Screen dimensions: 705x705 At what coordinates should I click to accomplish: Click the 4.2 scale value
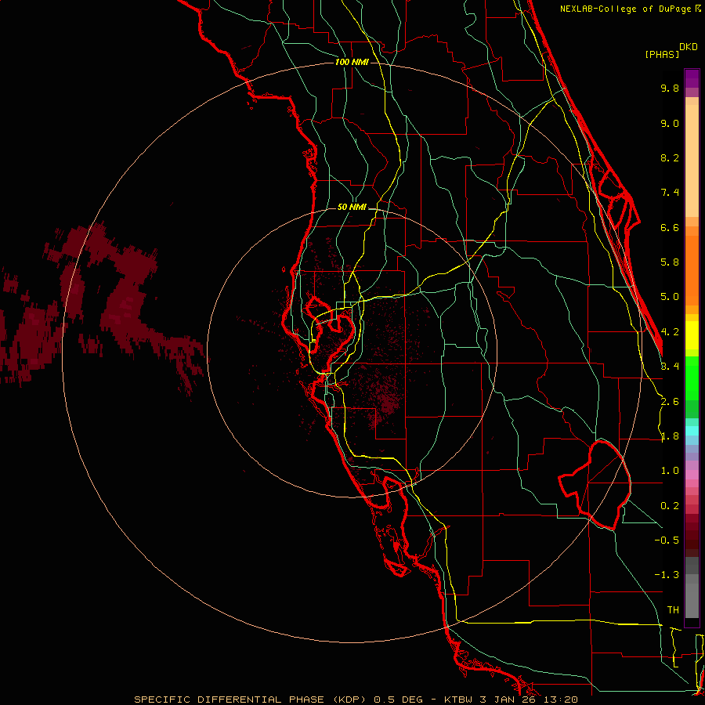[x=670, y=332]
